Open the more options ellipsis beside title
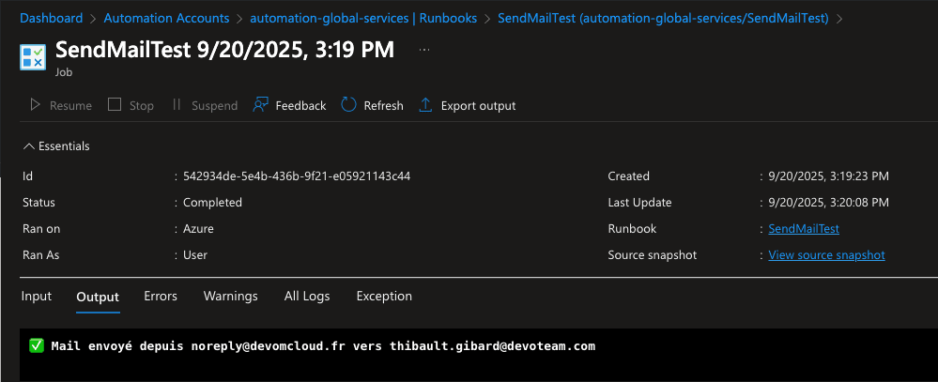The height and width of the screenshot is (382, 938). point(424,51)
